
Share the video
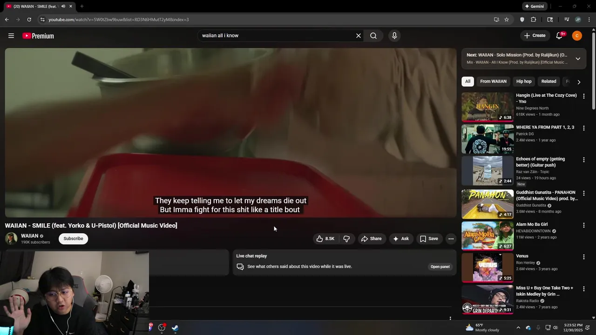(371, 239)
